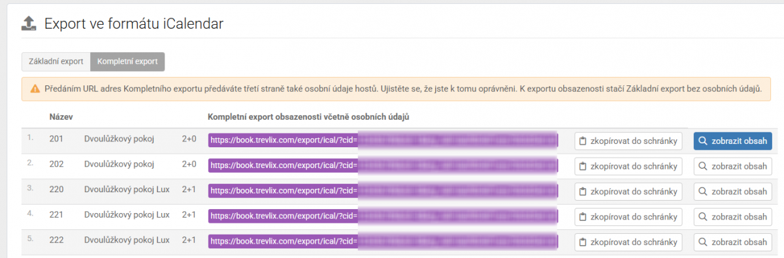Switch to the Základní export tab
Screen dimensions: 784x258
pyautogui.click(x=56, y=62)
